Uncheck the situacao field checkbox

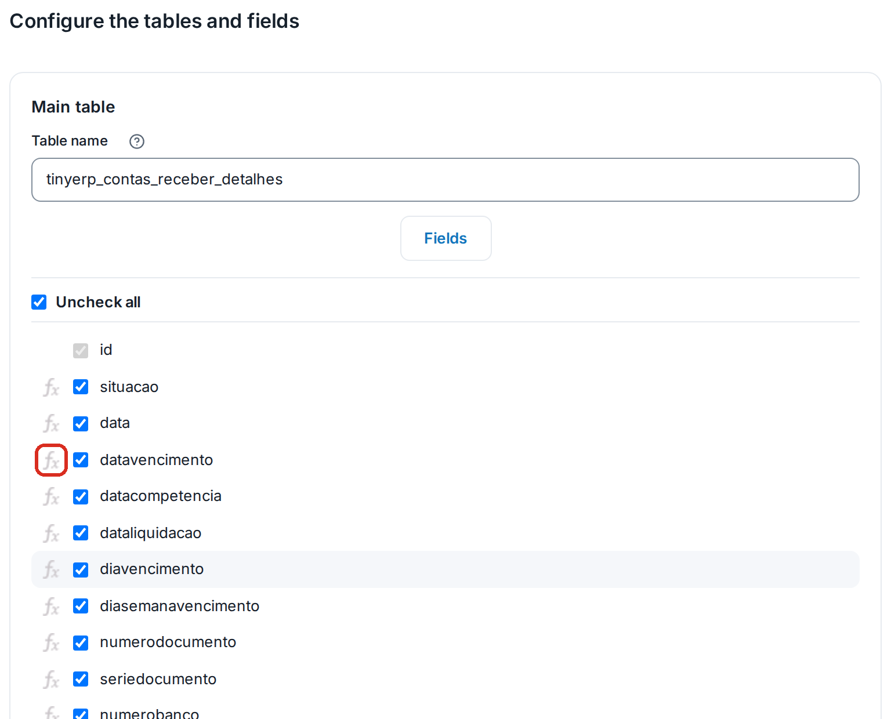click(x=81, y=387)
